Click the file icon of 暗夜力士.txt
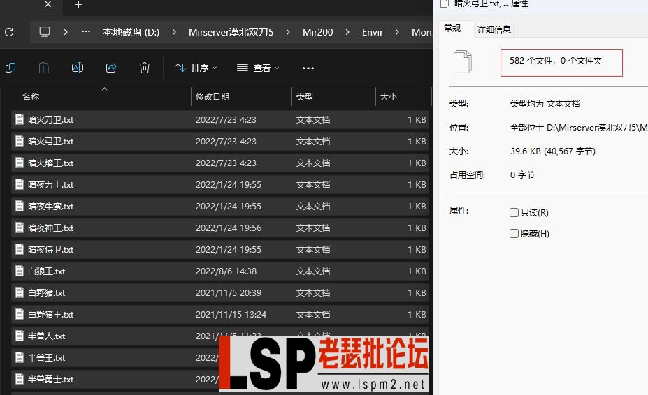The width and height of the screenshot is (648, 395). pos(20,184)
